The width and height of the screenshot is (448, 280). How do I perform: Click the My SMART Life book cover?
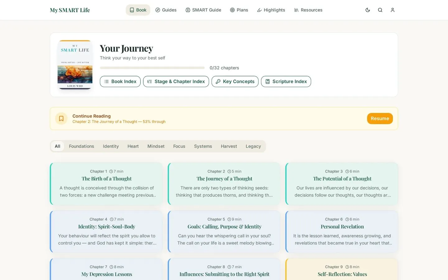point(75,65)
